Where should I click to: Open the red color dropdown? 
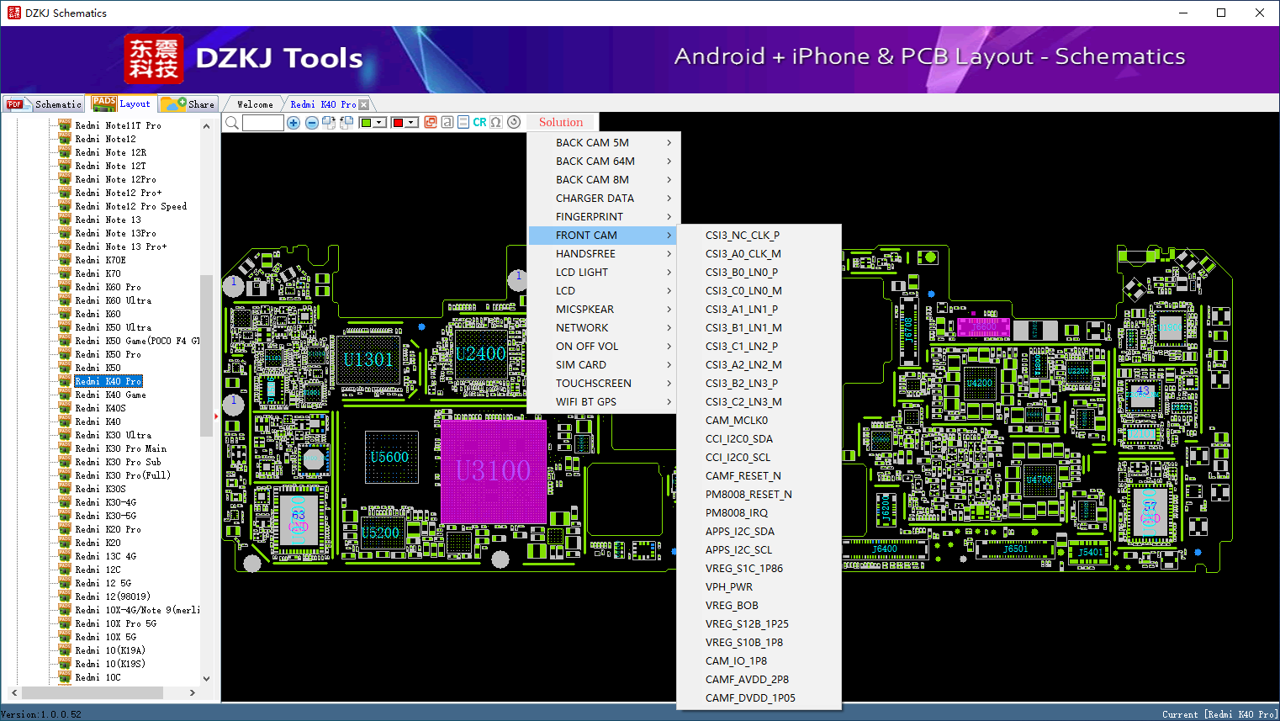[x=412, y=123]
